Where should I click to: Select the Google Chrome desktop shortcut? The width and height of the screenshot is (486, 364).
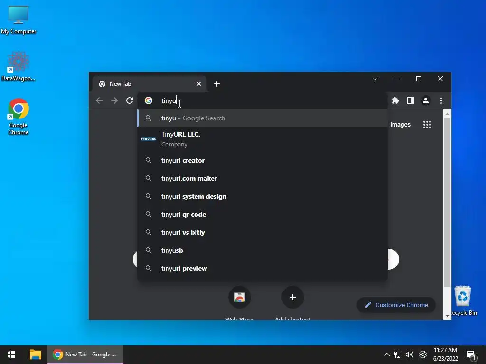click(x=19, y=117)
